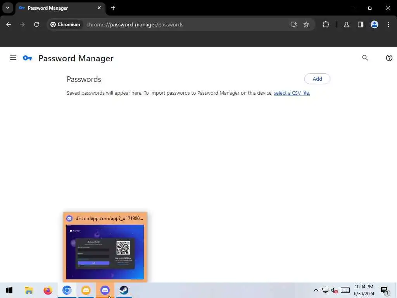The height and width of the screenshot is (298, 397).
Task: Click the Password Manager page title
Action: (76, 58)
